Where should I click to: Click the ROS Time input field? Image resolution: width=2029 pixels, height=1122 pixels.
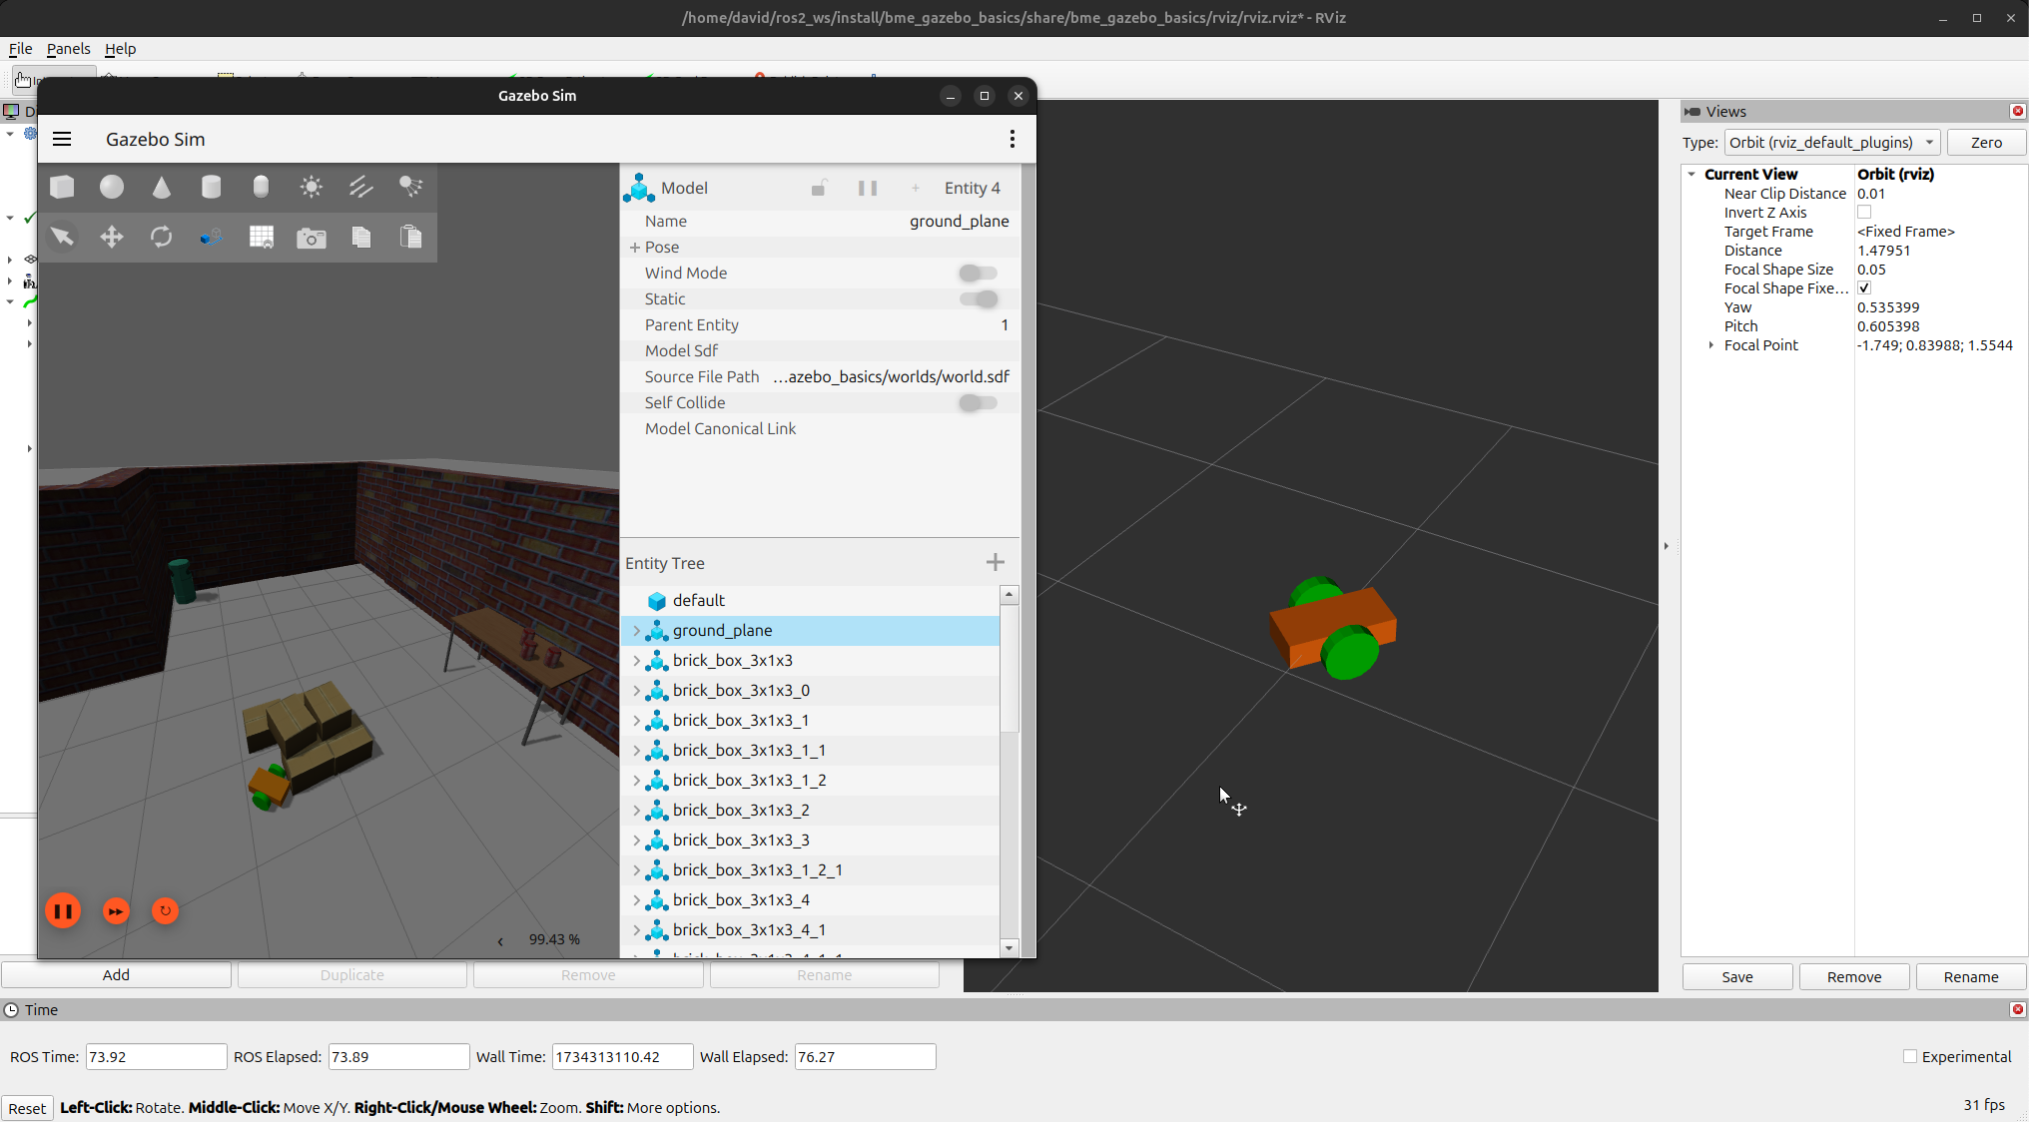pos(156,1056)
